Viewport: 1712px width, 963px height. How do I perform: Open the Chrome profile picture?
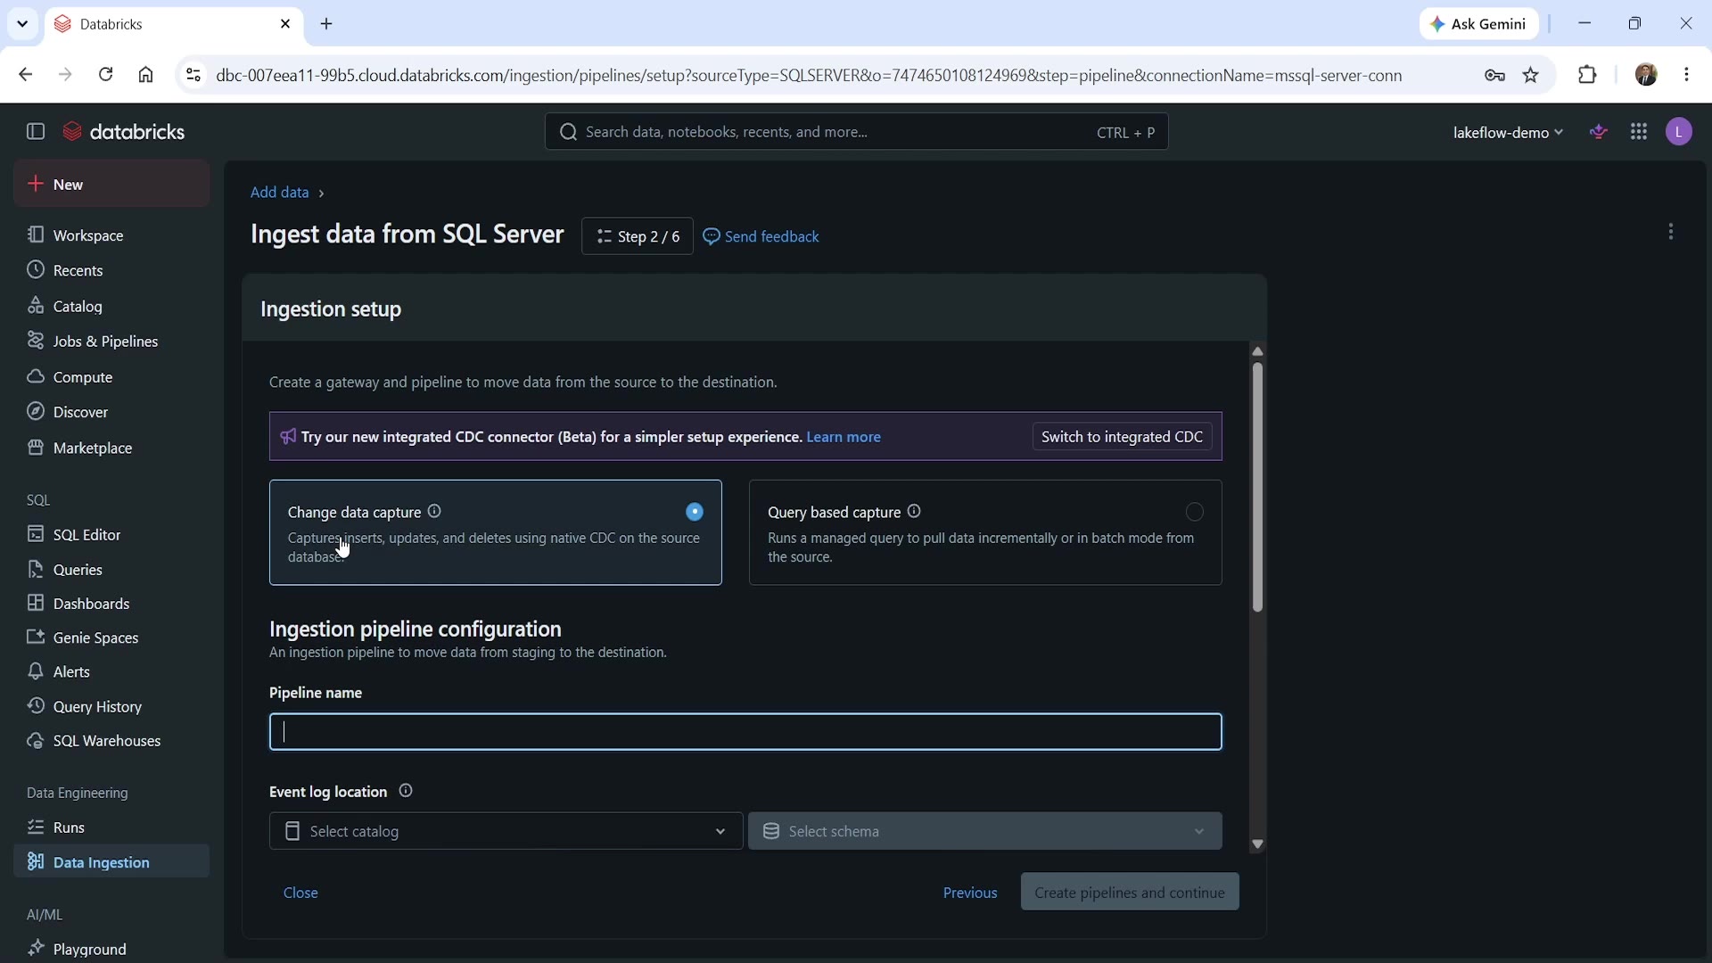[1646, 75]
